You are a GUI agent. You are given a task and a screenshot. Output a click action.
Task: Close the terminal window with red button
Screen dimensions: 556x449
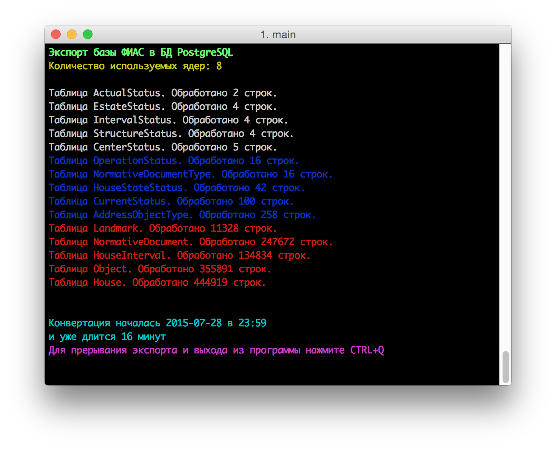click(56, 34)
